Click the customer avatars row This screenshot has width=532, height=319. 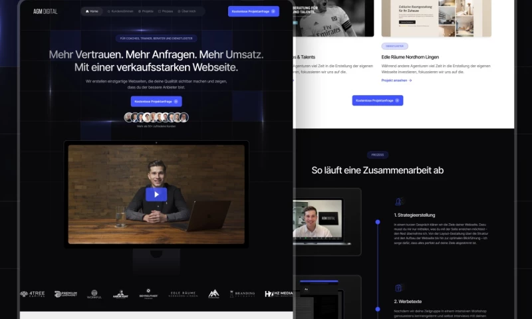[156, 118]
